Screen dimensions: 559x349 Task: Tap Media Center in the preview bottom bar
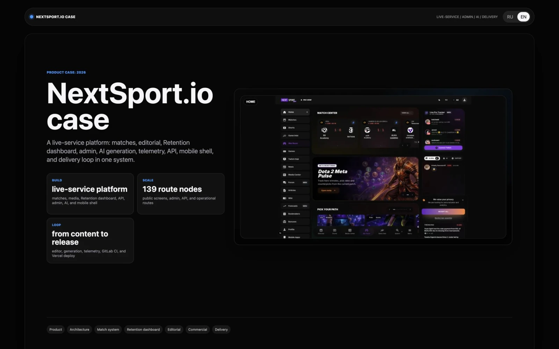tap(350, 231)
